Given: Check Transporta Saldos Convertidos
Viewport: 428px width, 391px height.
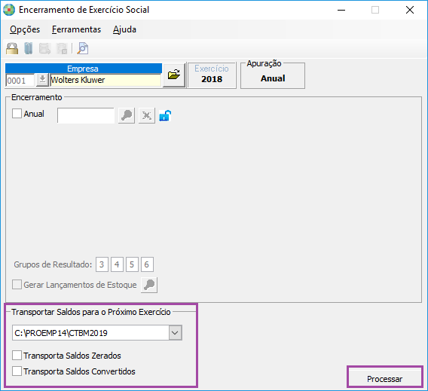Looking at the screenshot, I should tap(17, 371).
